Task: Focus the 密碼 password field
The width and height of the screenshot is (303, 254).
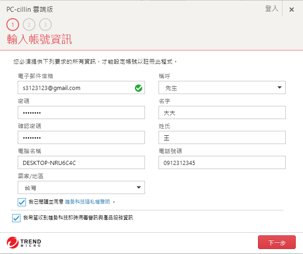Action: point(81,113)
